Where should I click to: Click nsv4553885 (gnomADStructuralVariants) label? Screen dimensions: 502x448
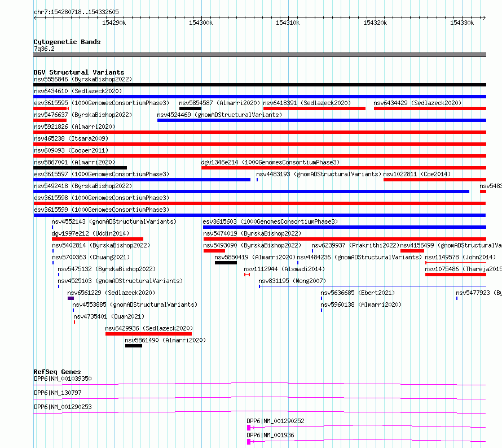coord(135,305)
